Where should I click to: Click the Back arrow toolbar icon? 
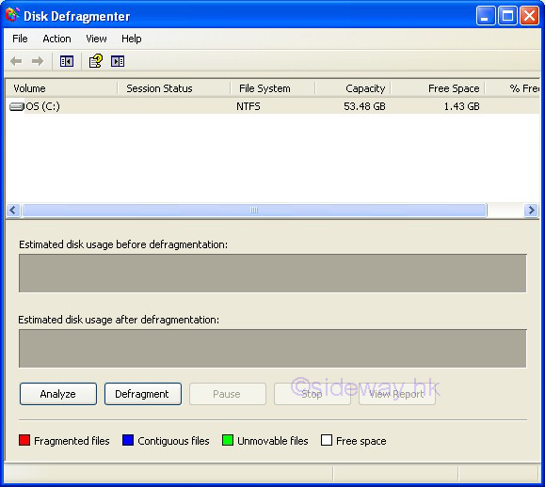(16, 61)
